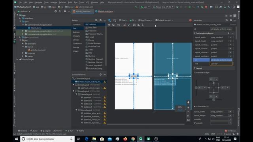
Task: Click the text attribute field containing Calcular
Action: click(221, 64)
